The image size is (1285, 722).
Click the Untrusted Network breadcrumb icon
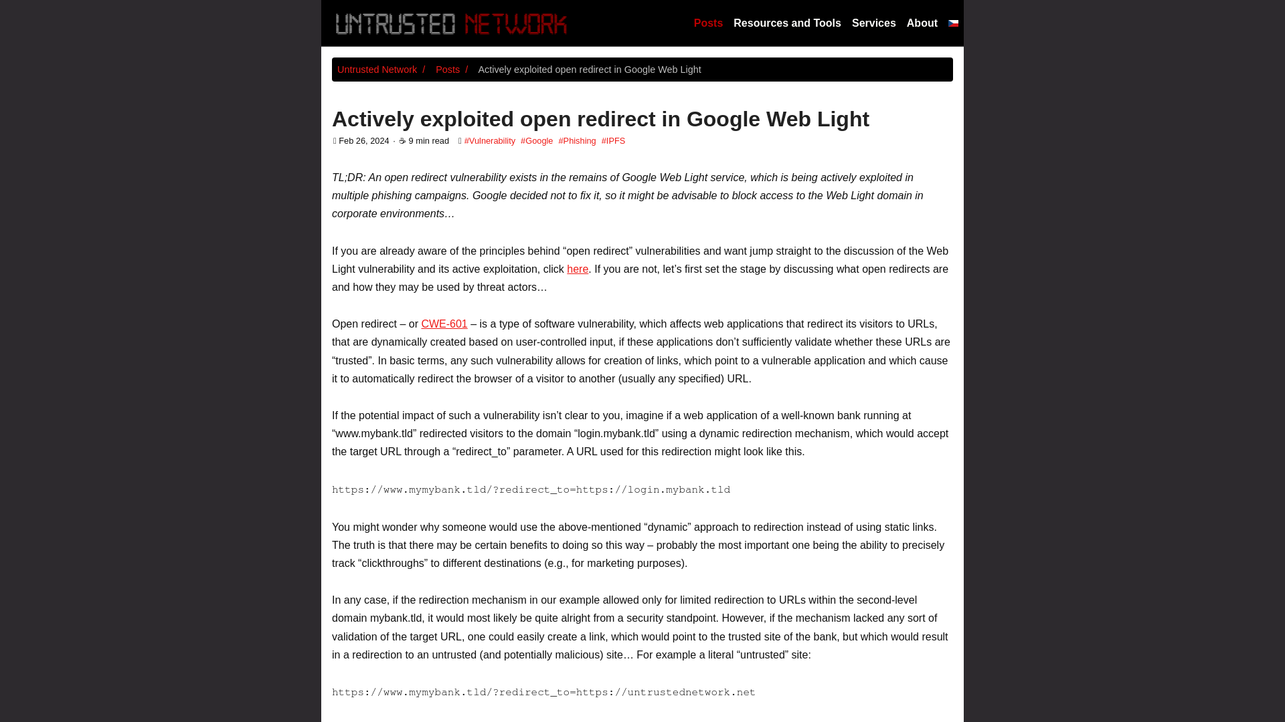pos(377,69)
